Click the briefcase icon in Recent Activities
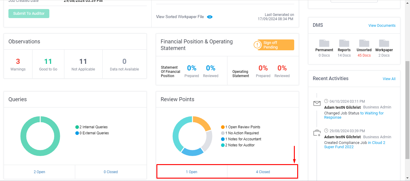410x181 pixels. point(317,133)
